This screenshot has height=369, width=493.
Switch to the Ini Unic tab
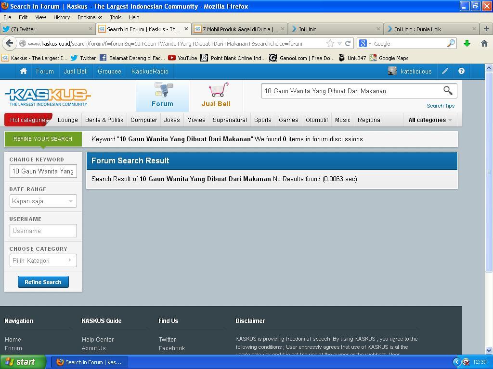(x=336, y=29)
